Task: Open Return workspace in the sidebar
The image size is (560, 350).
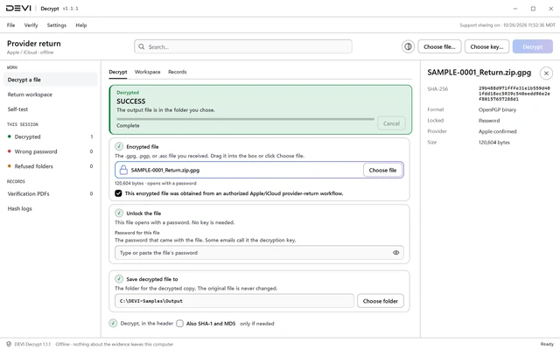Action: pos(50,94)
